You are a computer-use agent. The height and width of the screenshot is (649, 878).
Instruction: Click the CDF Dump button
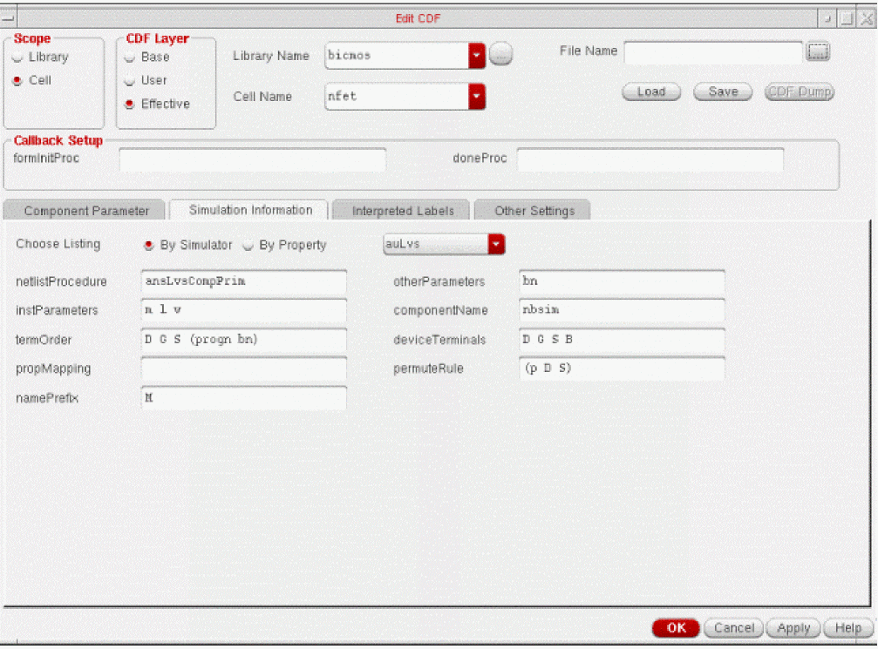(799, 91)
